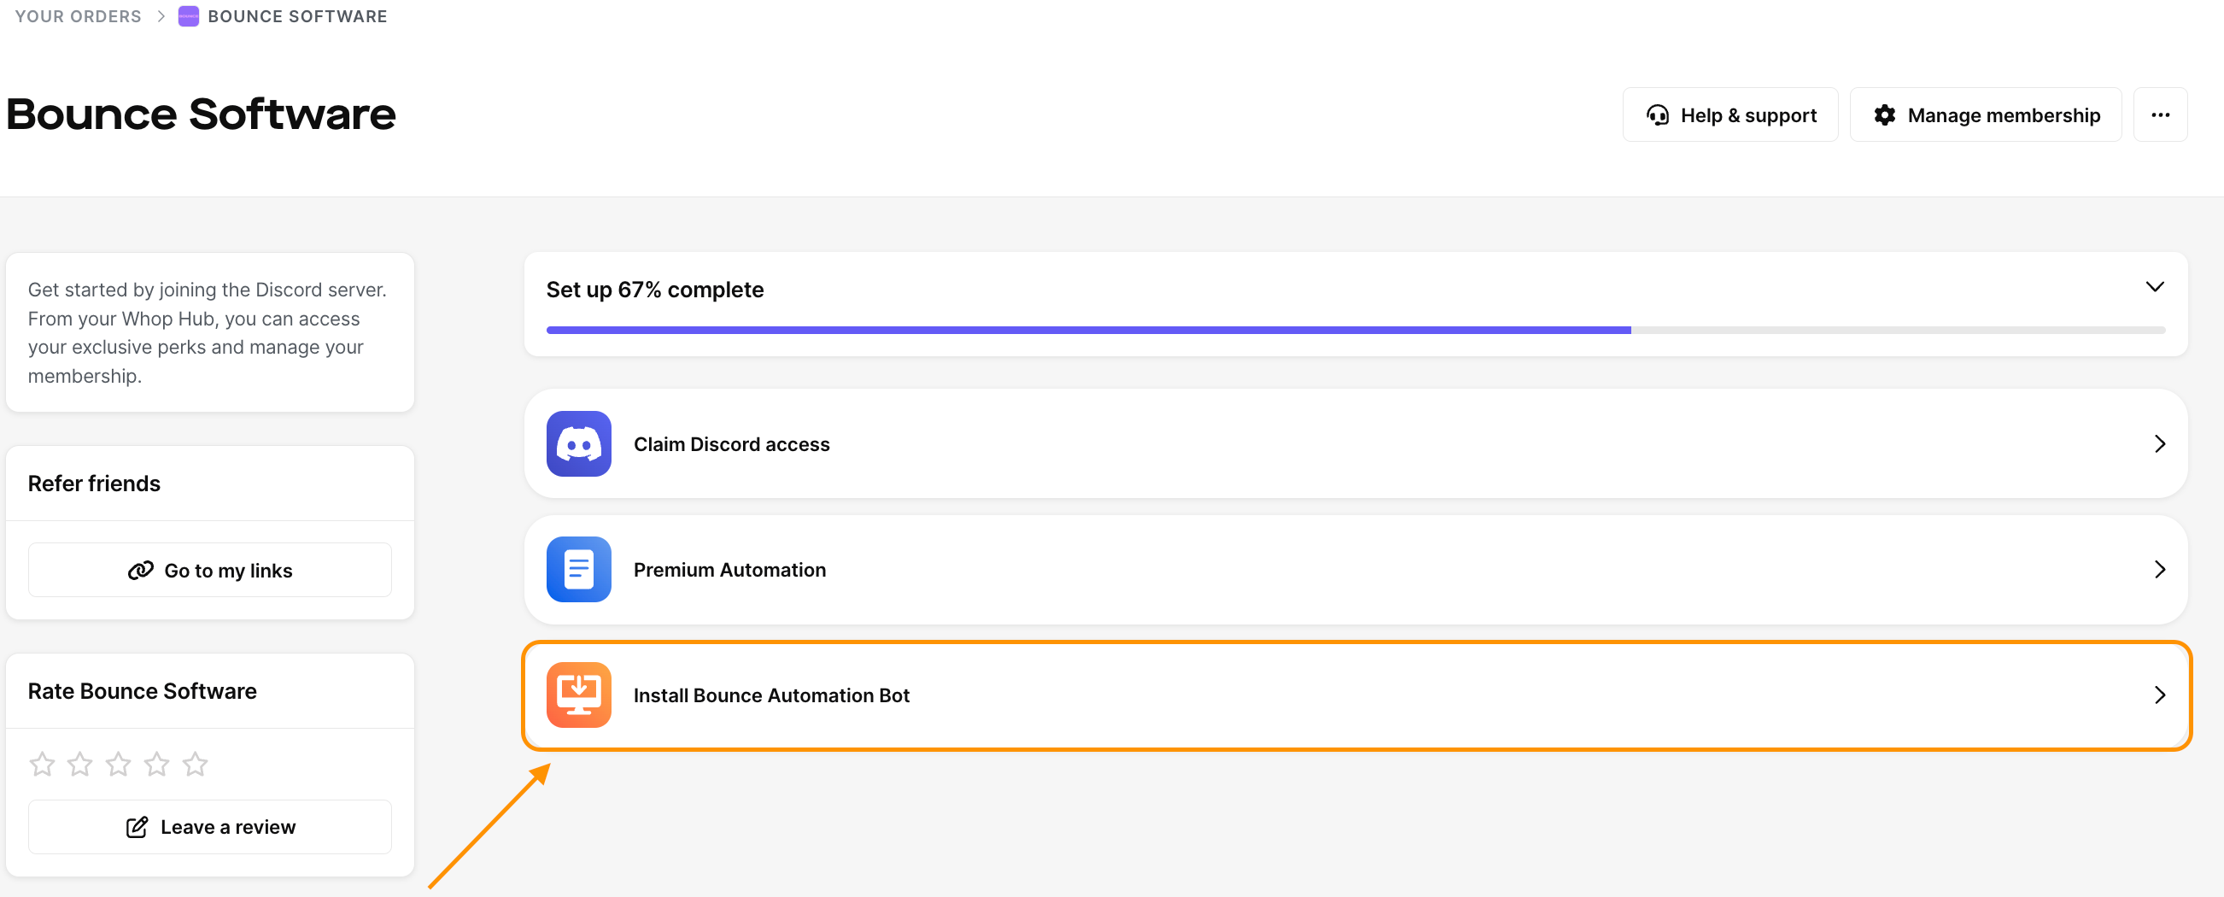Click the Rate Bounce Software heading
Viewport: 2224px width, 897px height.
(x=143, y=691)
